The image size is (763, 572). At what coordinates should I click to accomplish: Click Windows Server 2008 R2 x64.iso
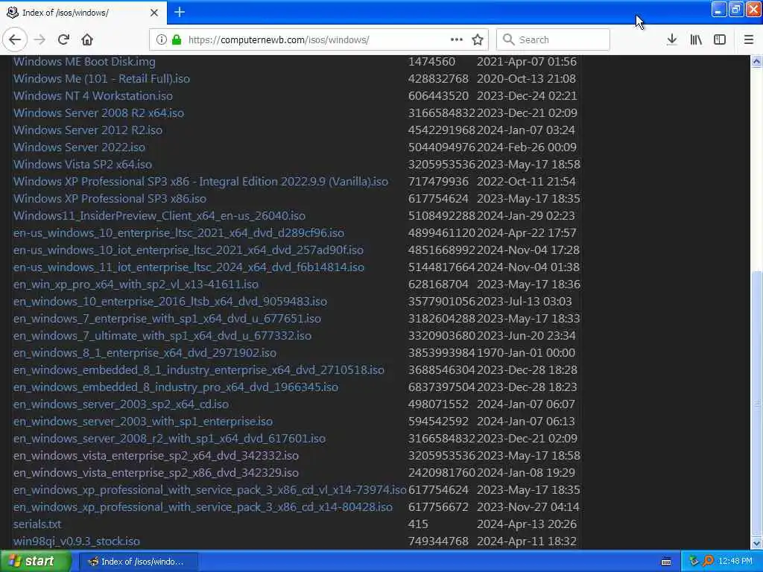point(99,113)
